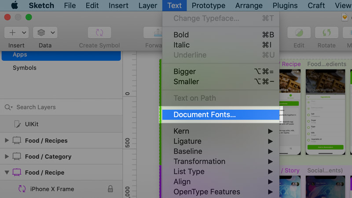Click the Food...edients artboard title

pyautogui.click(x=326, y=64)
